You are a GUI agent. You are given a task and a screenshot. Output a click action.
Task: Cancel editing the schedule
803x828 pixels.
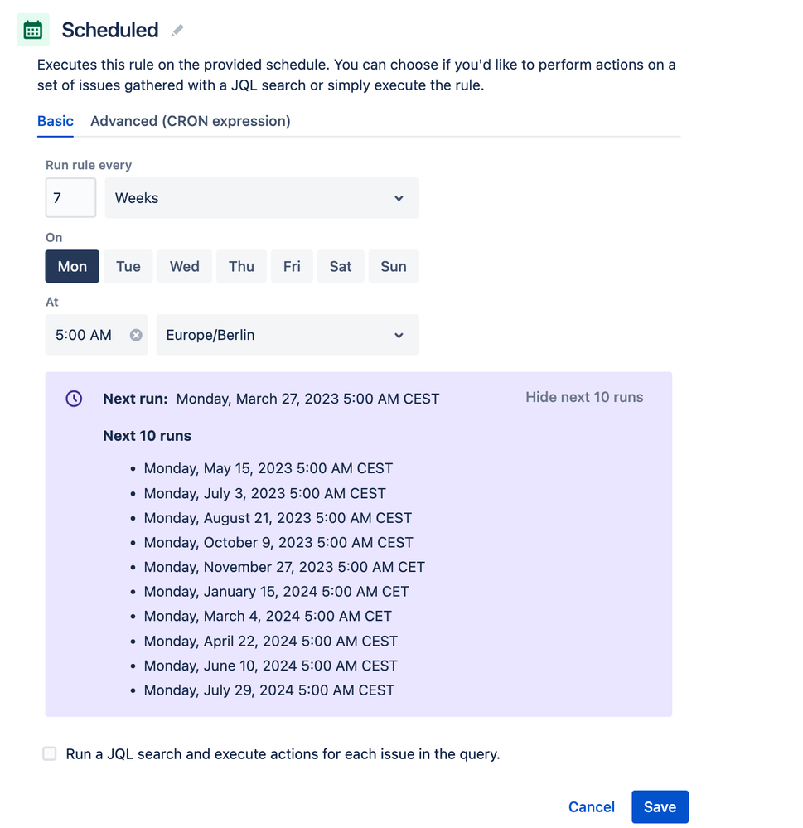[591, 806]
